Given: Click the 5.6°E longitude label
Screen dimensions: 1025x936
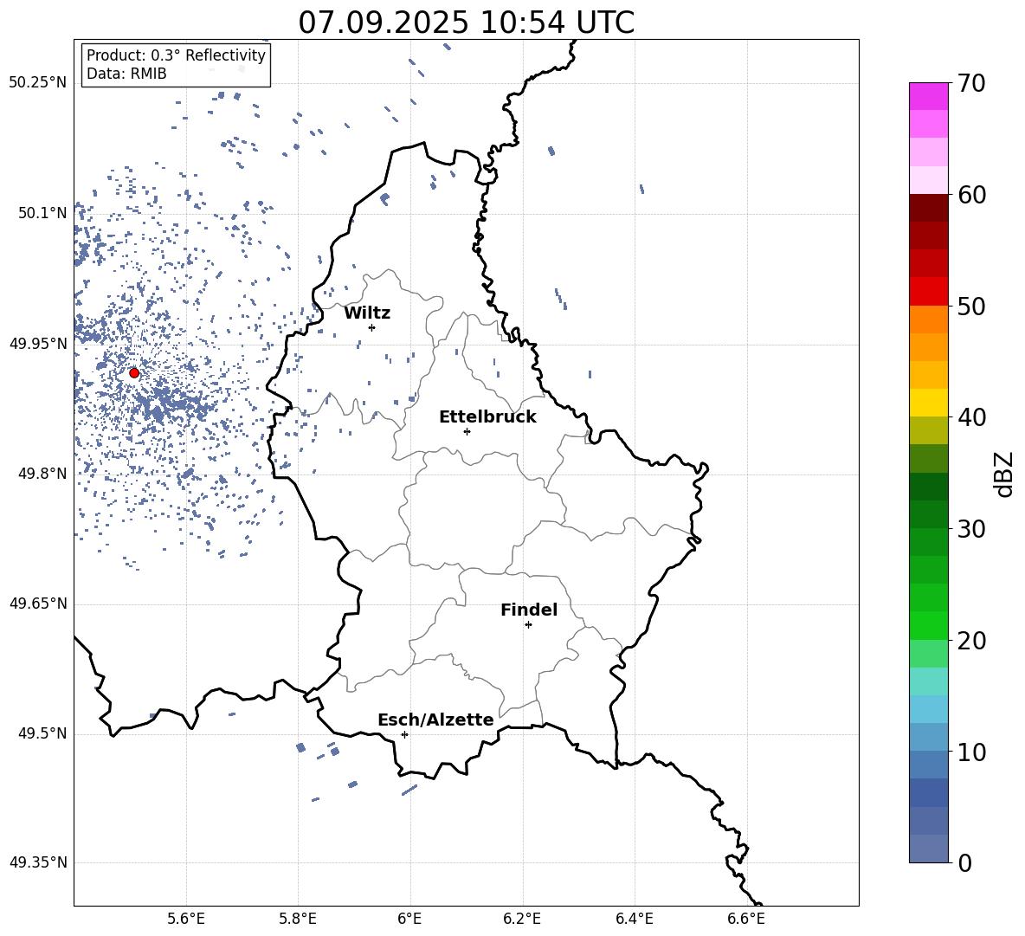Looking at the screenshot, I should coord(186,920).
